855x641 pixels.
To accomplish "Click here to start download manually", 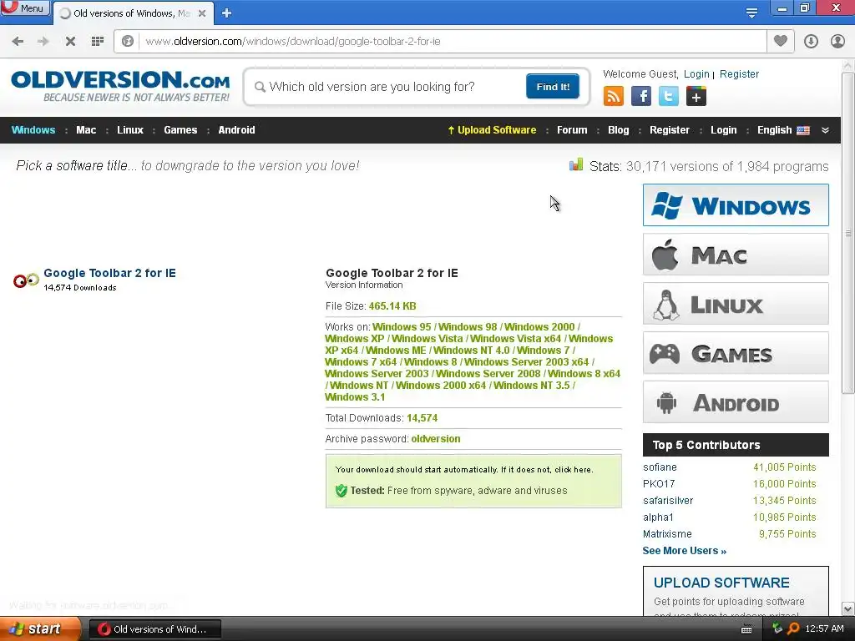I will pos(573,470).
